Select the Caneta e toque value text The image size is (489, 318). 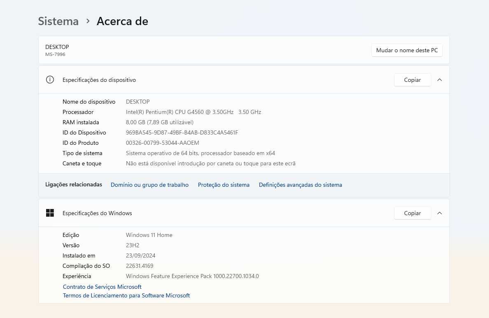210,163
